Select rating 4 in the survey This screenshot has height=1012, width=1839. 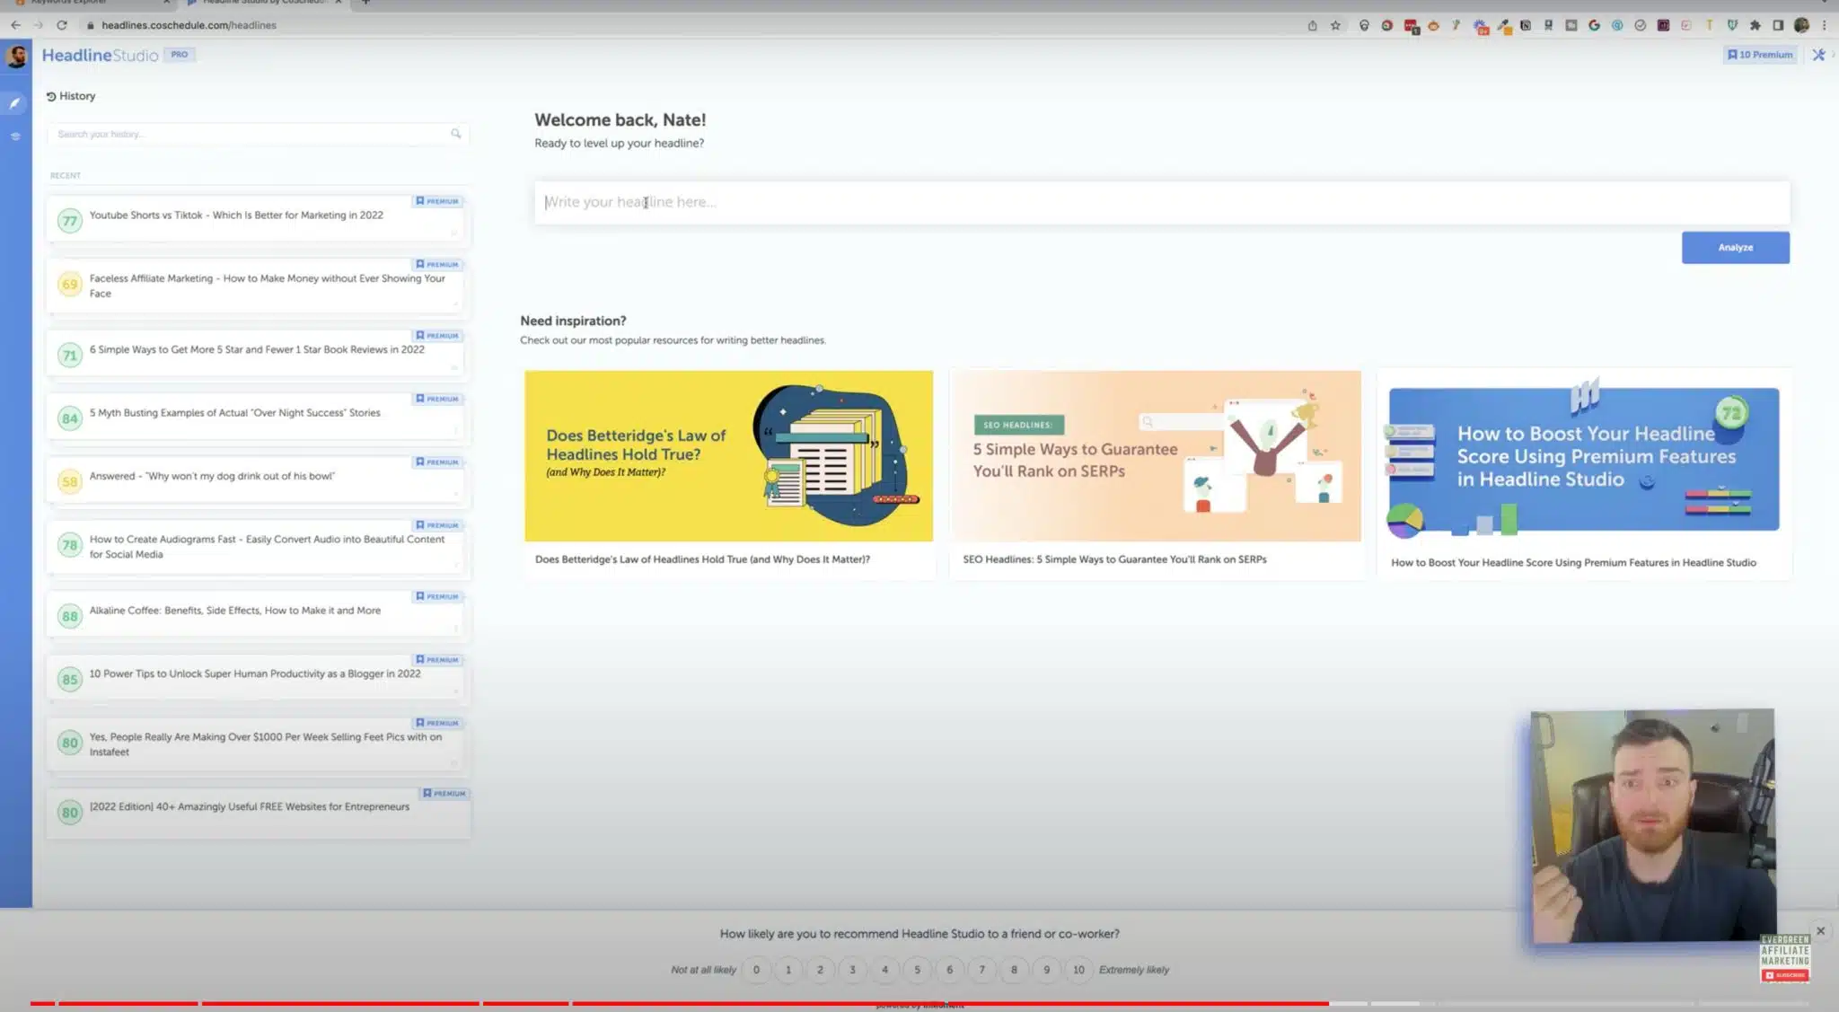coord(884,970)
